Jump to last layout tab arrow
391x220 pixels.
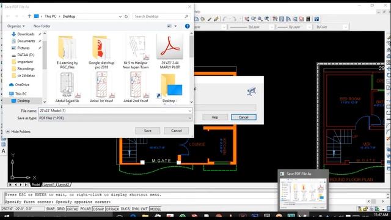pos(26,185)
